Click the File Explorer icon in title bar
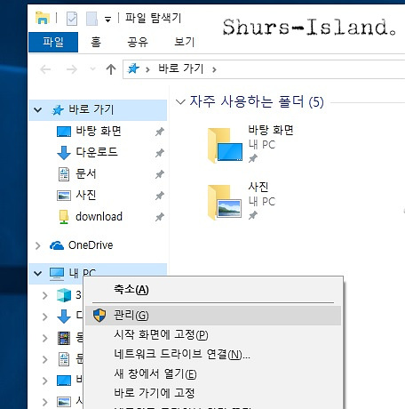The image size is (405, 409). coord(43,18)
